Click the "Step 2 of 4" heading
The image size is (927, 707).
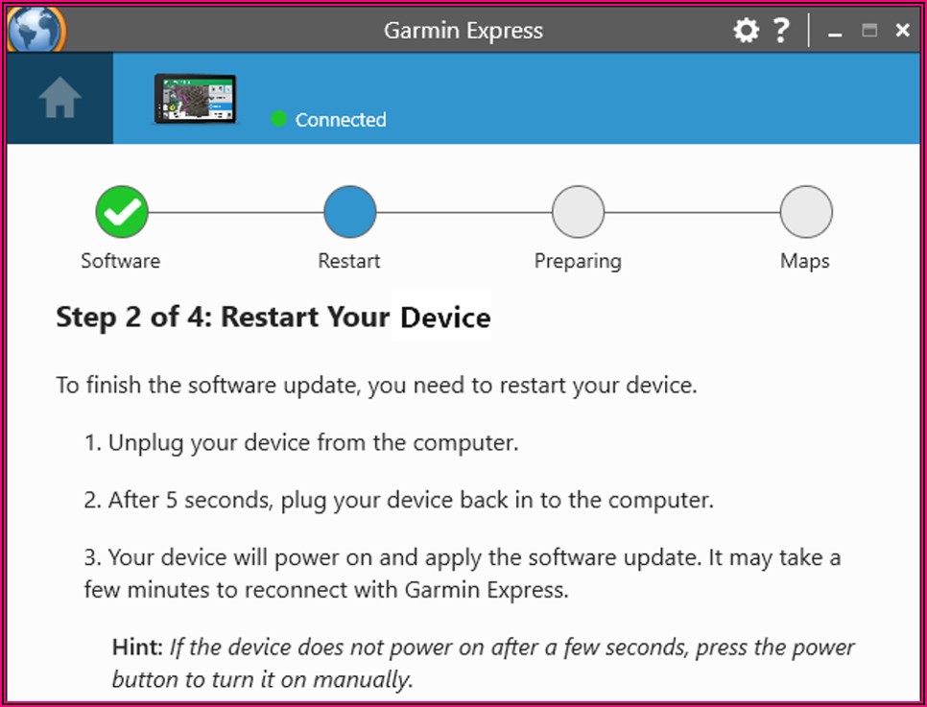pos(273,318)
